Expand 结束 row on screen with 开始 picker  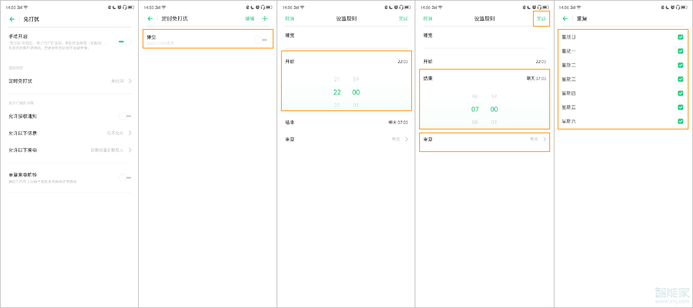346,122
